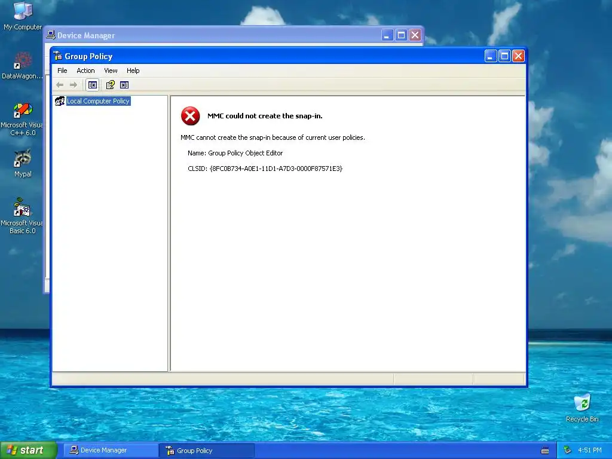Maximize the Device Manager window
This screenshot has width=612, height=459.
401,35
